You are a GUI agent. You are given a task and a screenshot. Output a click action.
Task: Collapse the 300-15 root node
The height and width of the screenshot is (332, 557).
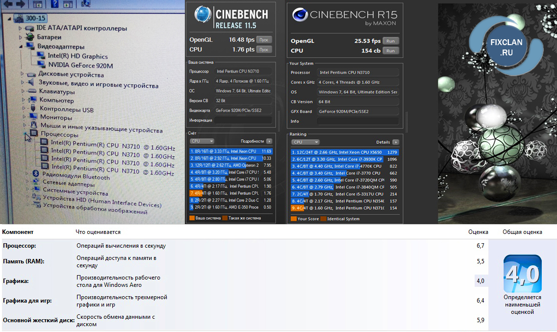click(10, 18)
